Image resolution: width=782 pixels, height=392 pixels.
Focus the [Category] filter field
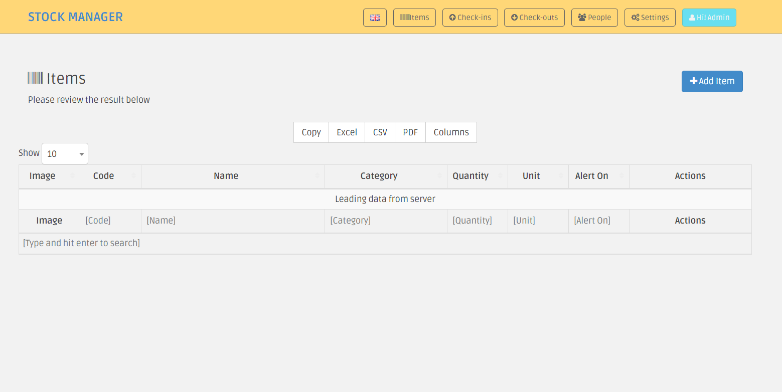coord(386,221)
